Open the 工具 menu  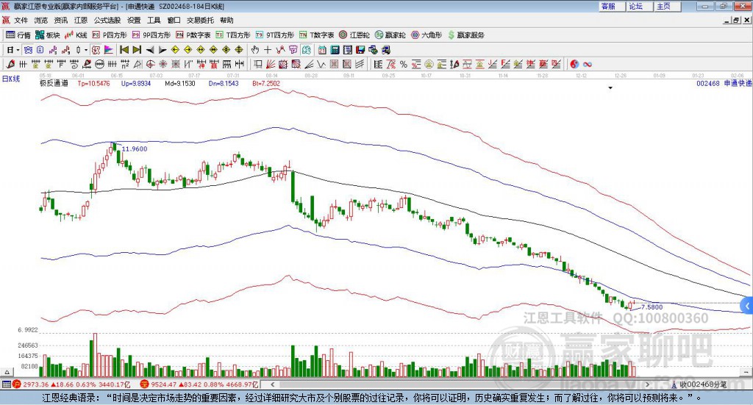point(154,20)
